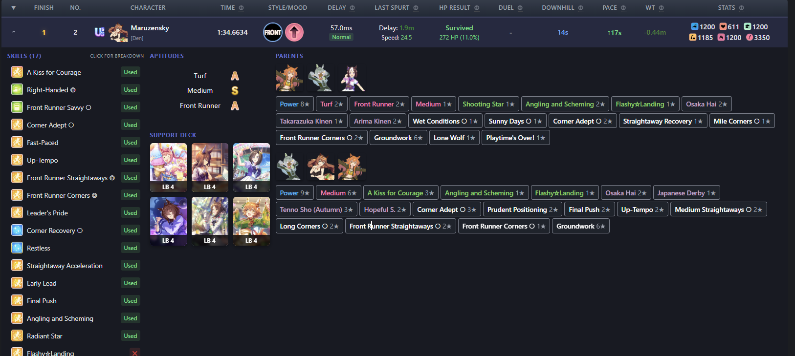Click the Straightaway Acceleration skill icon
This screenshot has width=795, height=356.
[x=17, y=266]
